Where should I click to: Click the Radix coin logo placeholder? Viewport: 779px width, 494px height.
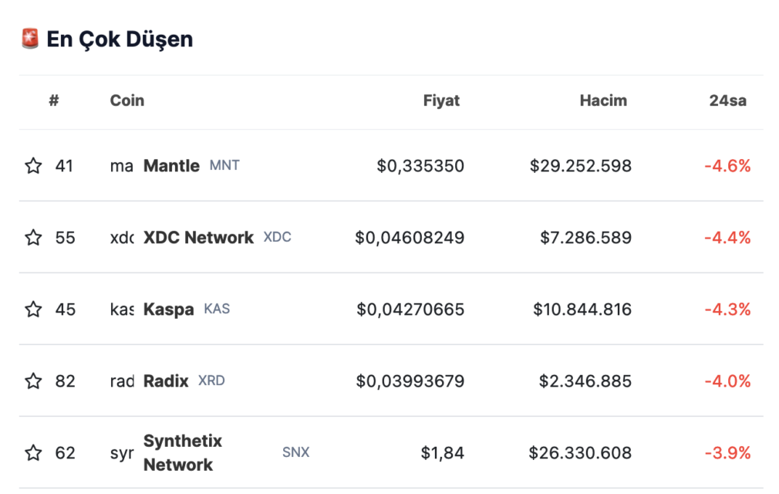(x=122, y=381)
